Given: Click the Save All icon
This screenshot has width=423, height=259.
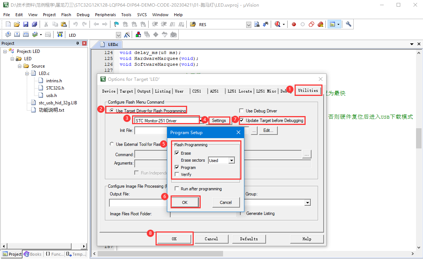Looking at the screenshot, I should [x=34, y=24].
